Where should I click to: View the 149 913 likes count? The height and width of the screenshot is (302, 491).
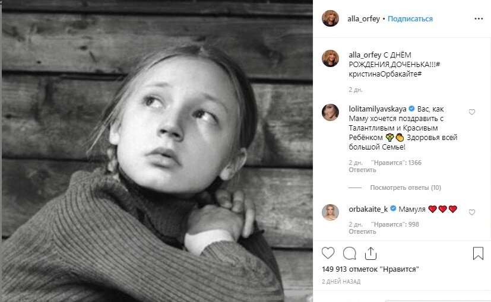370,269
